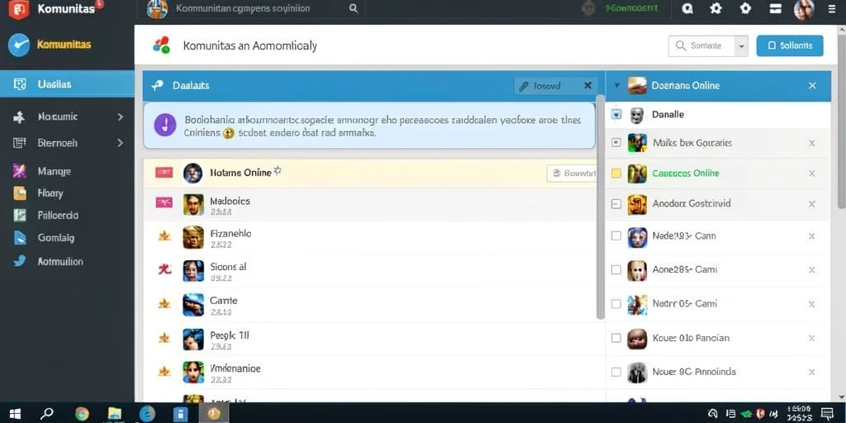Open the Somante dropdown arrow
The image size is (846, 423).
click(x=742, y=46)
